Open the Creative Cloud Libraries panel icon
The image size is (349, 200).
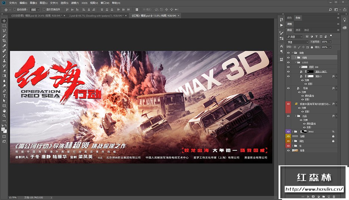pyautogui.click(x=345, y=28)
